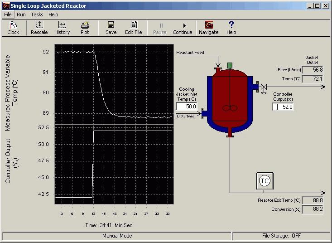The width and height of the screenshot is (332, 243).
Task: Click the controller output trend plot
Action: [114, 165]
